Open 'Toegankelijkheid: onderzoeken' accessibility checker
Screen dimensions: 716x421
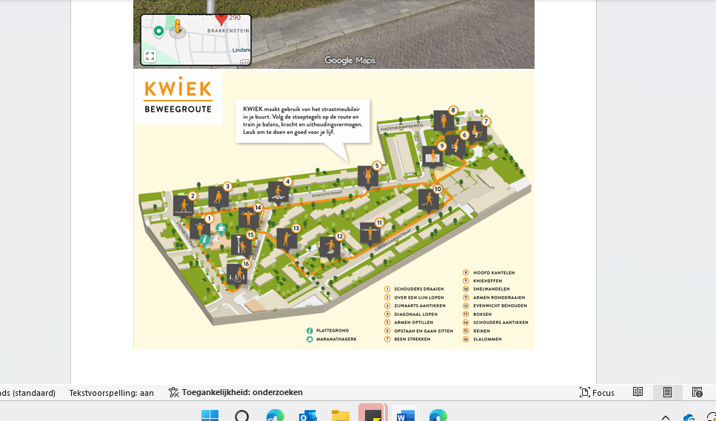(x=235, y=393)
